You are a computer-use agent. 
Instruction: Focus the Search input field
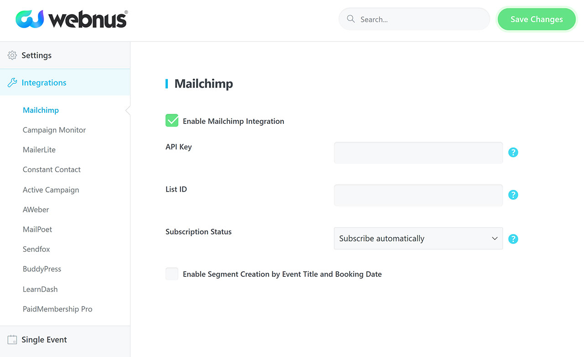(414, 19)
